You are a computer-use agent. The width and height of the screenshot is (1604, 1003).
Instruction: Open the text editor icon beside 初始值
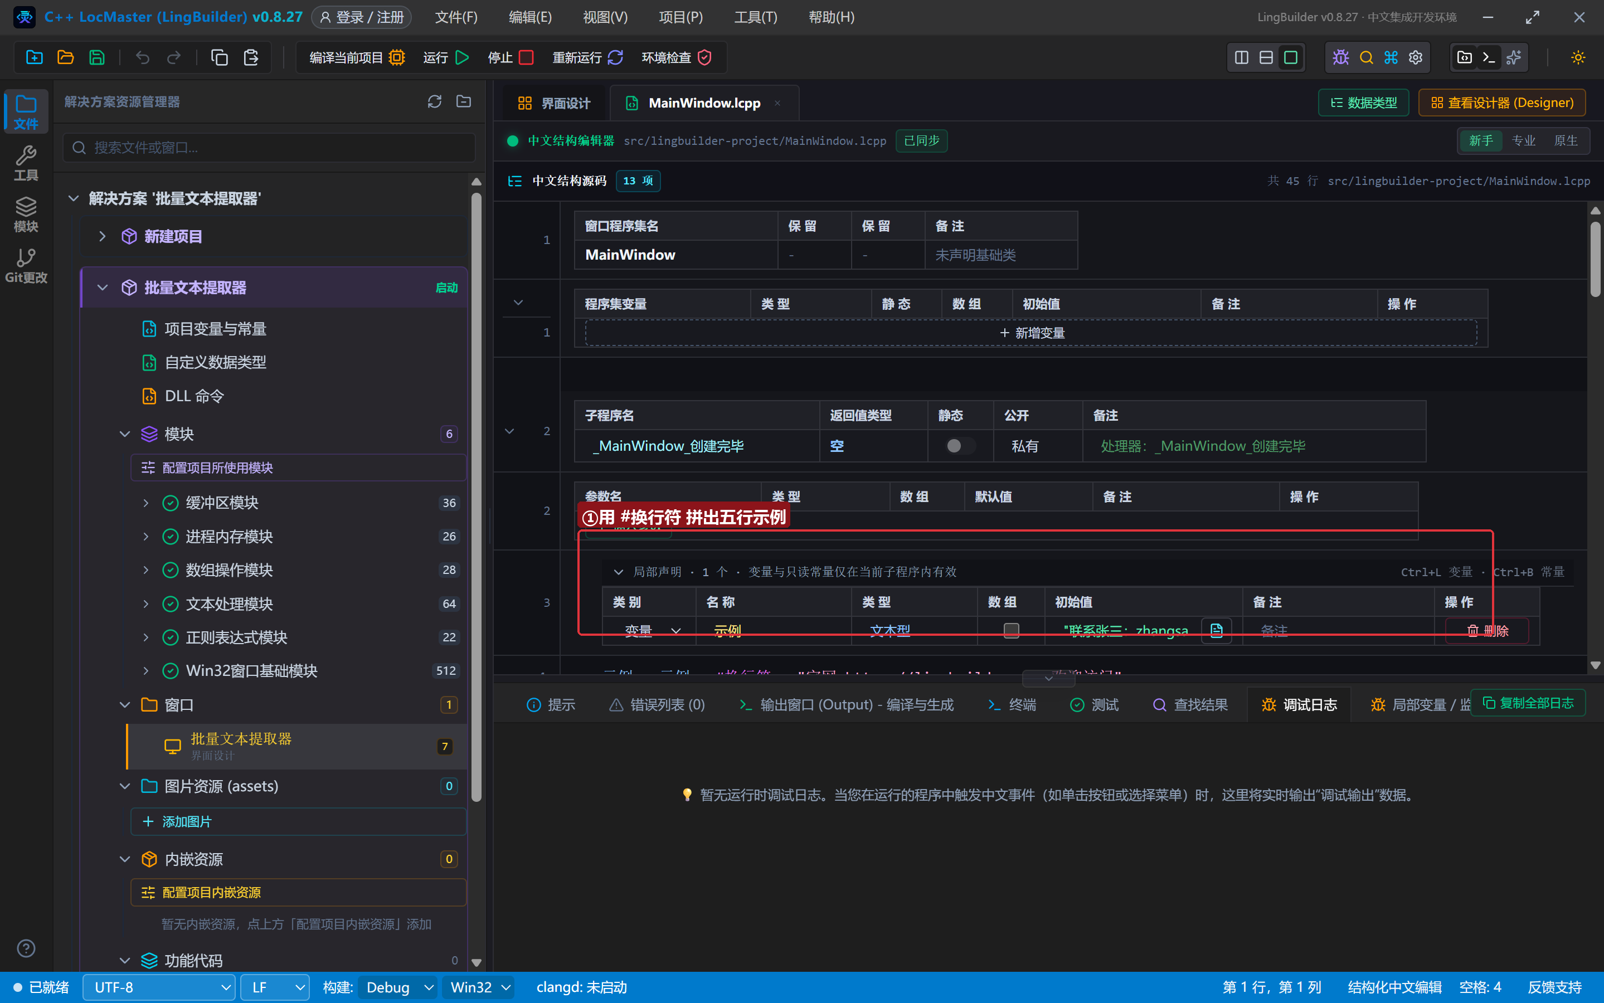[x=1216, y=630]
